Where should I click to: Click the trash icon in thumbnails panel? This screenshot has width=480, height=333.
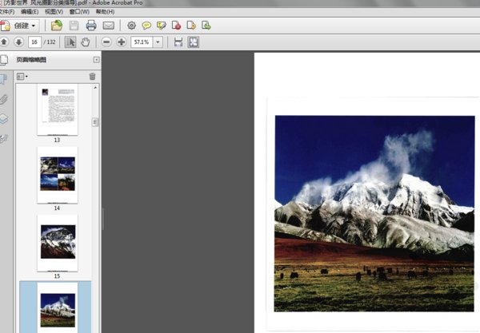tap(93, 77)
